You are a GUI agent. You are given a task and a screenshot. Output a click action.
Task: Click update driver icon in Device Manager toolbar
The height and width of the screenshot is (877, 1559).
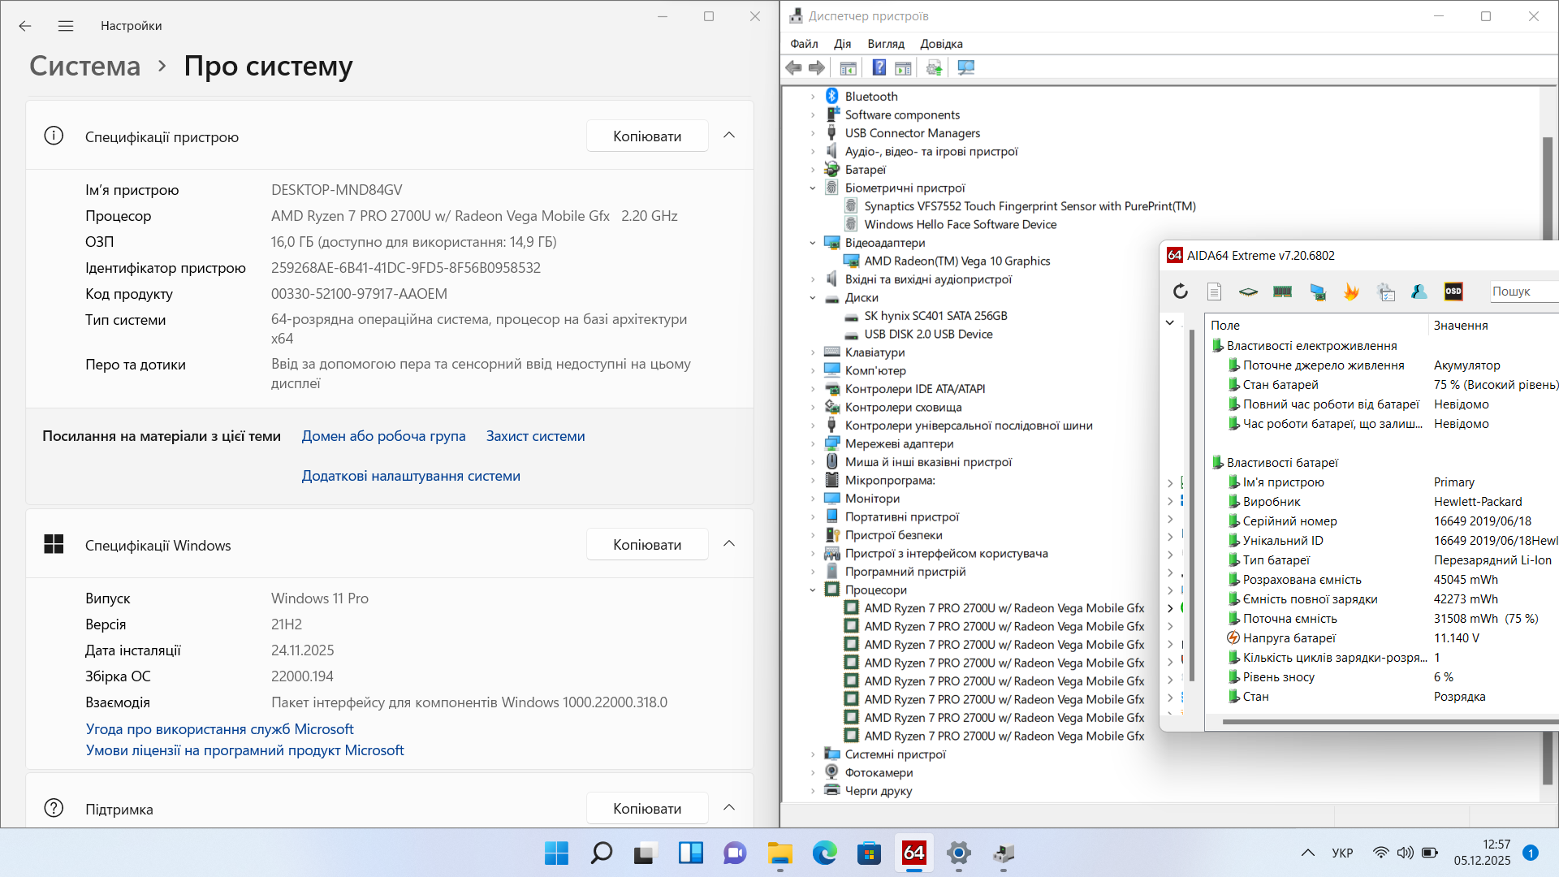(x=934, y=68)
